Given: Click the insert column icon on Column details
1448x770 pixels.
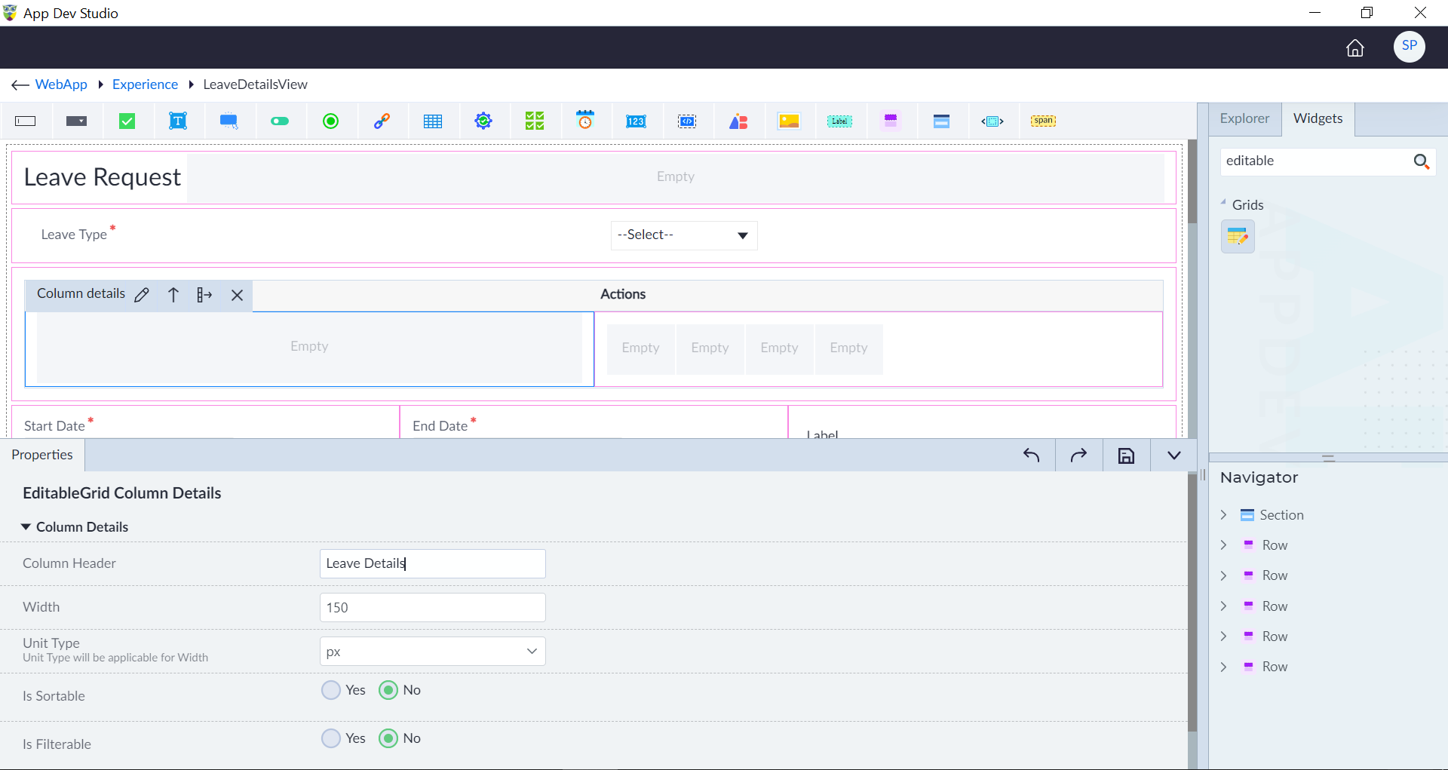Looking at the screenshot, I should point(204,295).
